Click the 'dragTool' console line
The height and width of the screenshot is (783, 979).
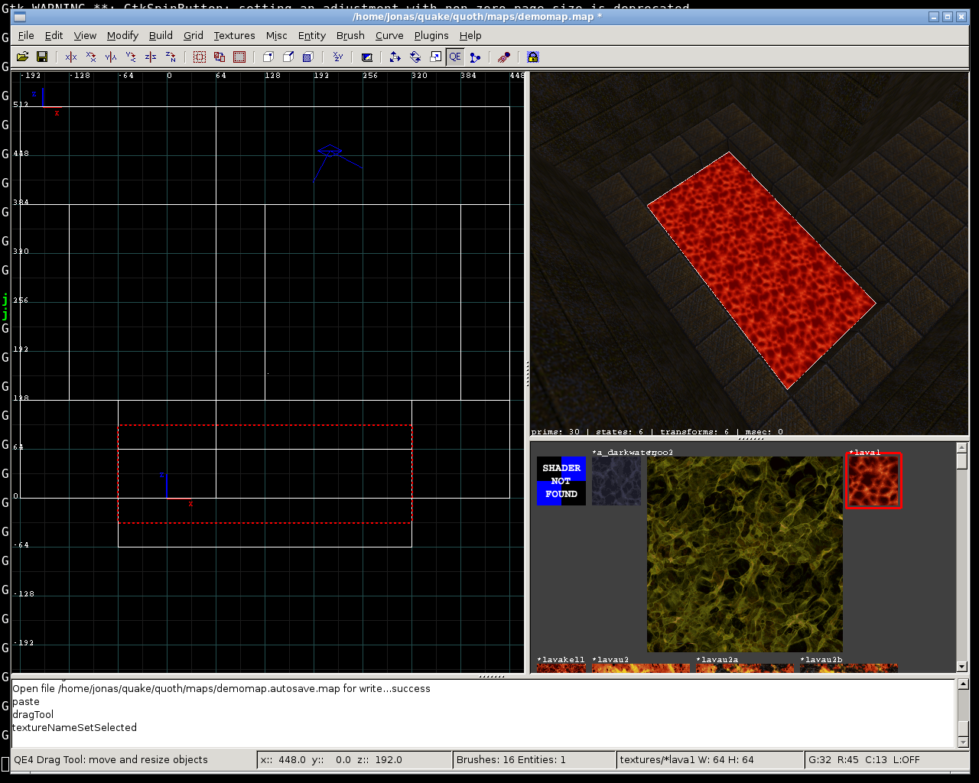[x=33, y=714]
